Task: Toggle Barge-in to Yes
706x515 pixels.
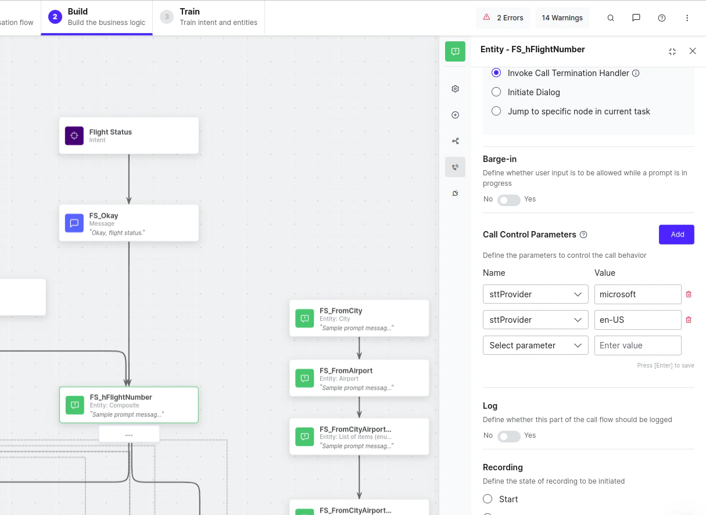Action: (508, 199)
